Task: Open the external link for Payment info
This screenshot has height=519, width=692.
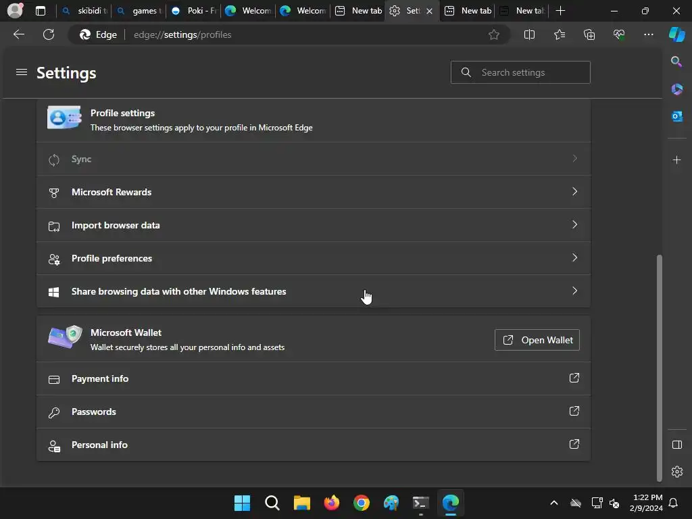Action: coord(574,378)
